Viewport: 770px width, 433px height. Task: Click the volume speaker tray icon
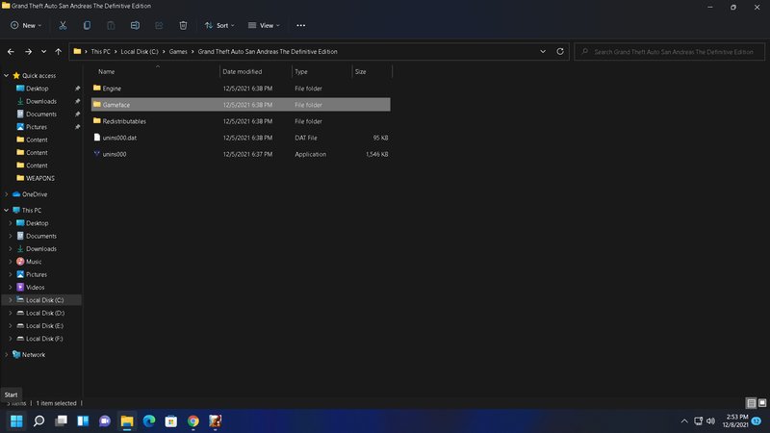[710, 421]
